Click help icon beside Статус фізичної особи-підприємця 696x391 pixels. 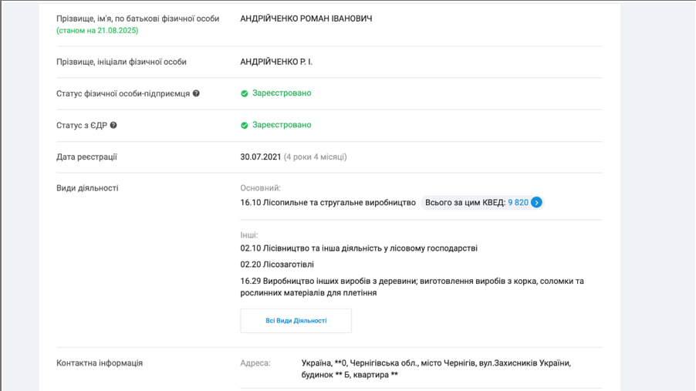tap(196, 93)
